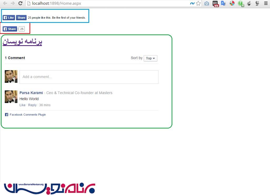Click Parsa Karami's avatar on the comment

(11, 97)
